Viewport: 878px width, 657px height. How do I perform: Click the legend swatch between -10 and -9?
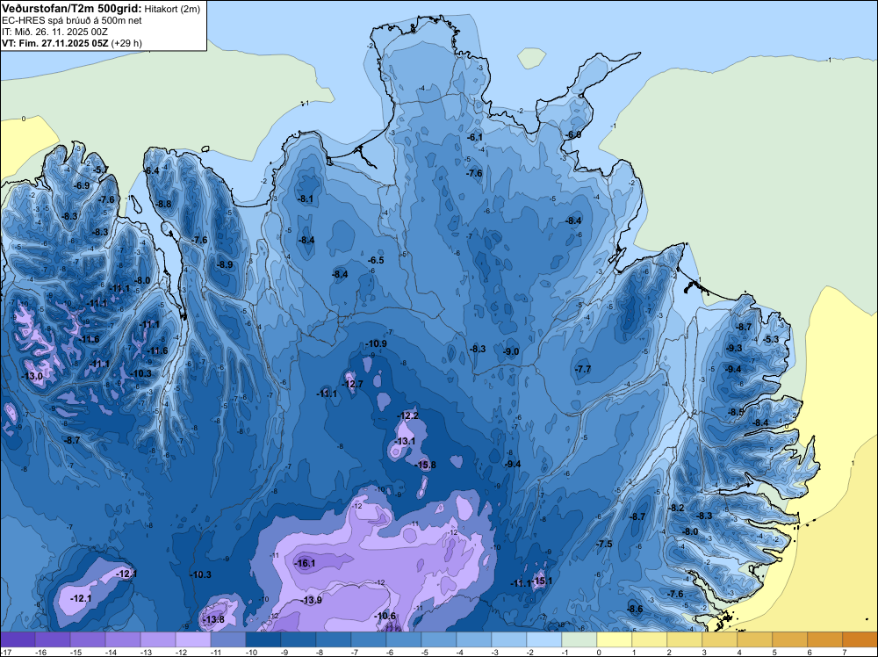click(x=263, y=639)
